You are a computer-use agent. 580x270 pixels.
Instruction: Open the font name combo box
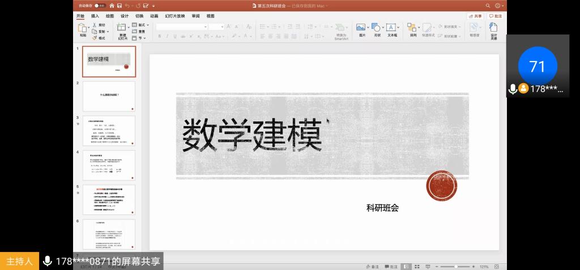pyautogui.click(x=181, y=27)
